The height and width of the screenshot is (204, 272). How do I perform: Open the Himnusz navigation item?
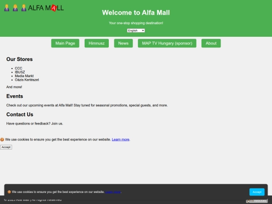(97, 43)
